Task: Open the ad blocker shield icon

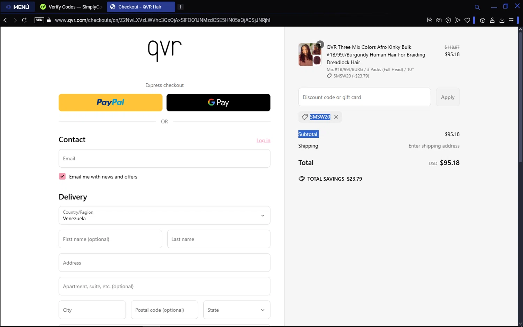Action: click(x=448, y=20)
